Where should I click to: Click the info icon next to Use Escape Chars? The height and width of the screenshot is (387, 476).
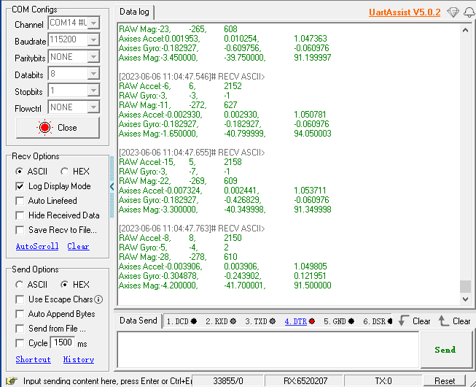click(98, 299)
